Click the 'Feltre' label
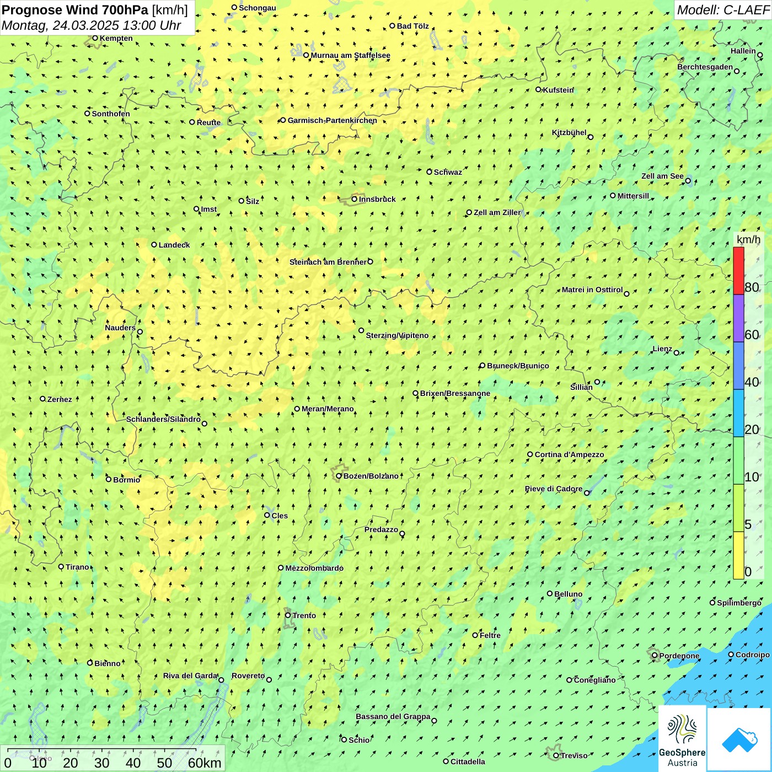This screenshot has width=772, height=772. (x=490, y=635)
